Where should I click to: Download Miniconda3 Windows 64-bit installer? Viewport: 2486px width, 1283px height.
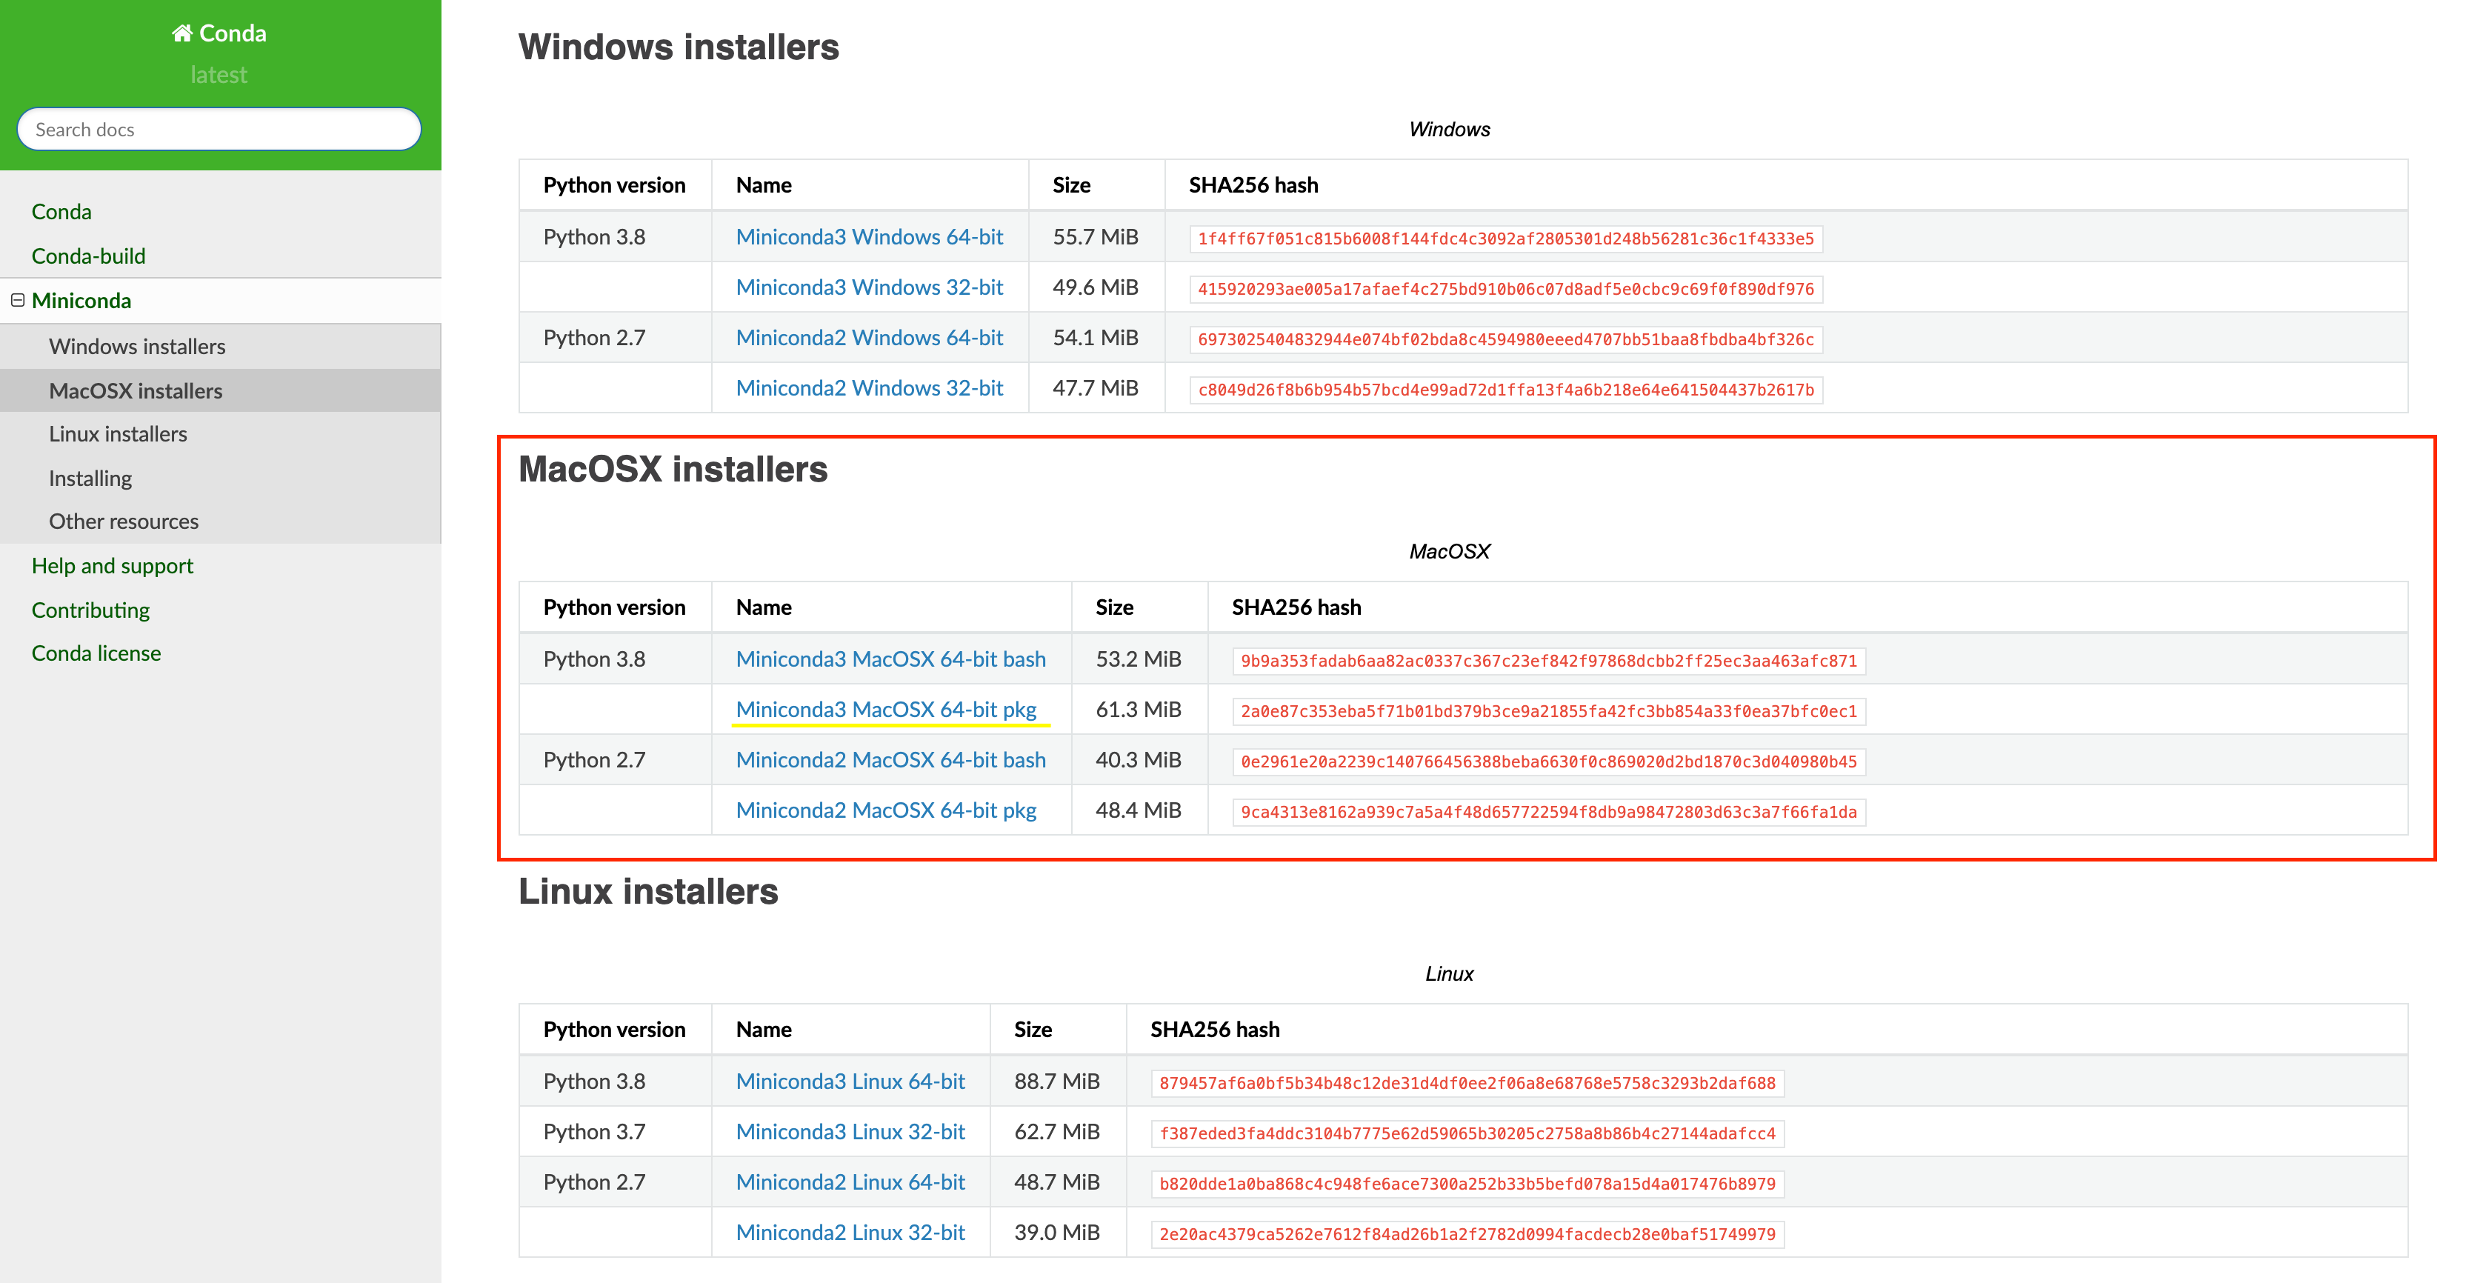click(x=869, y=238)
